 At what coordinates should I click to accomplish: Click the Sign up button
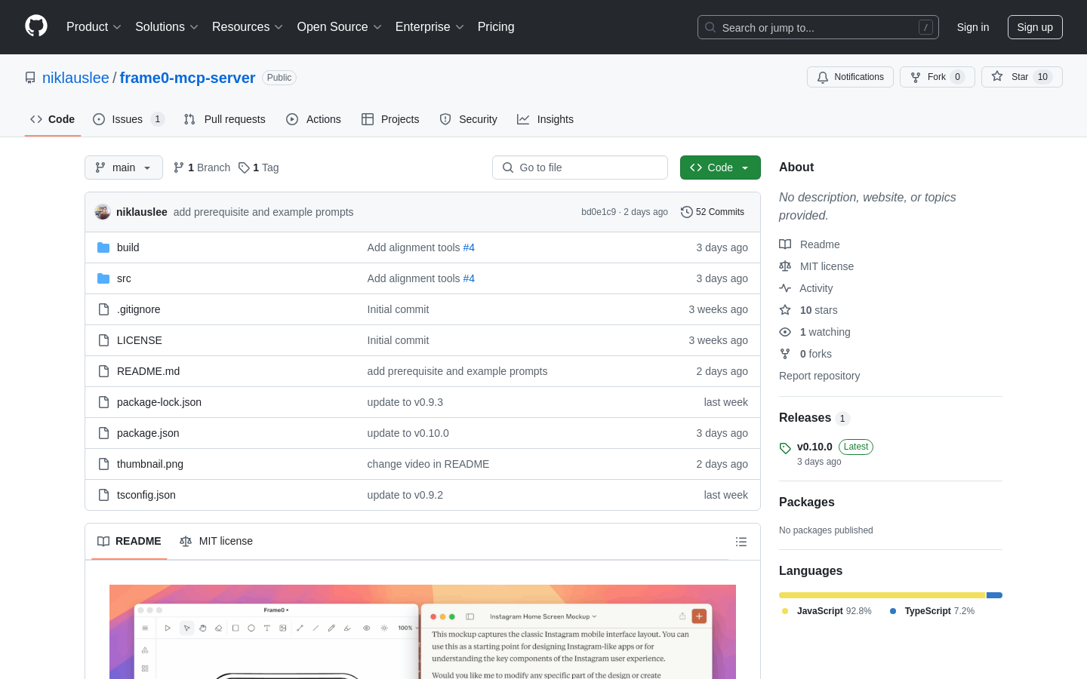pos(1035,27)
